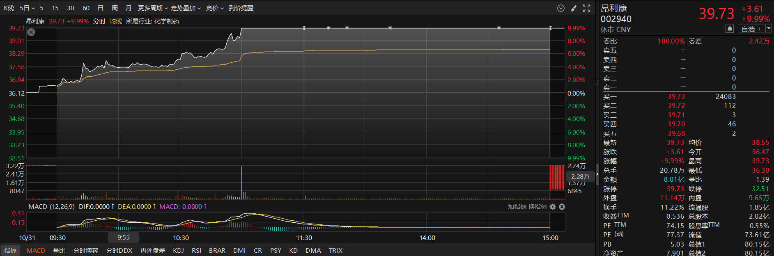
Task: Click 所属行业: 化学制药 industry label
Action: 152,21
